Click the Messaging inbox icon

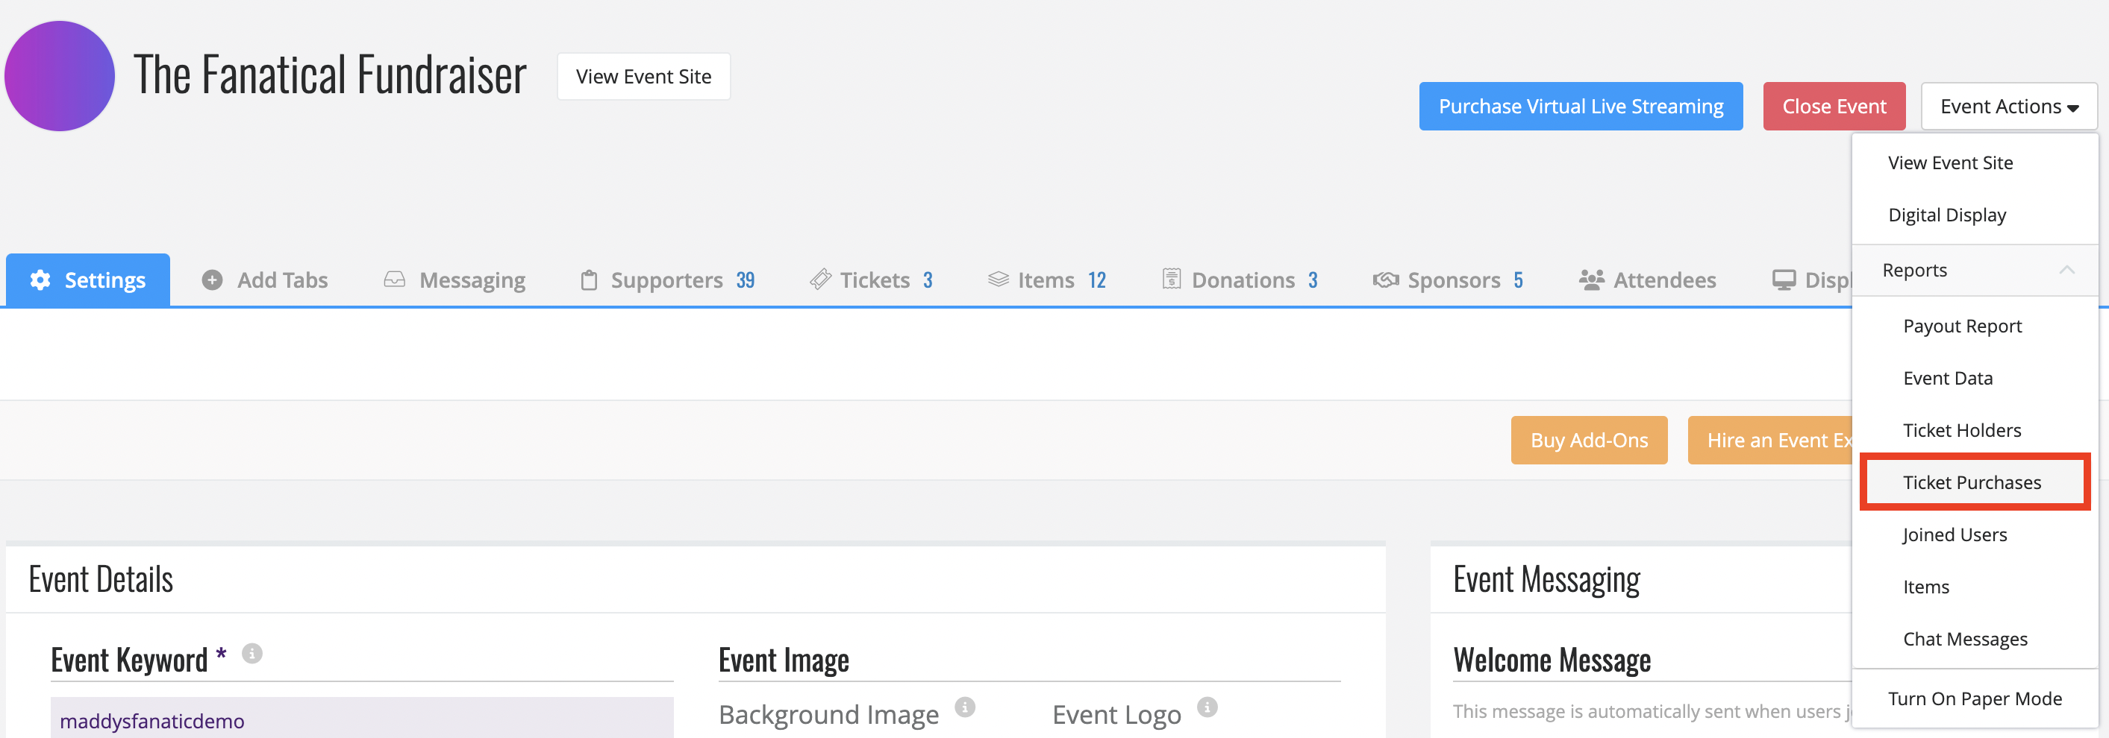point(395,280)
